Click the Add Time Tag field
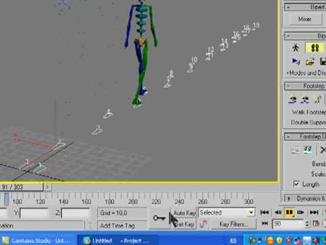Viewport: 326px width, 245px height. click(122, 225)
